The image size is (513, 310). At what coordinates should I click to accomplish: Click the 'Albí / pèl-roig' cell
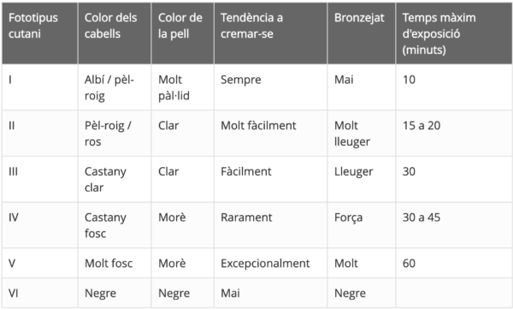(x=115, y=87)
